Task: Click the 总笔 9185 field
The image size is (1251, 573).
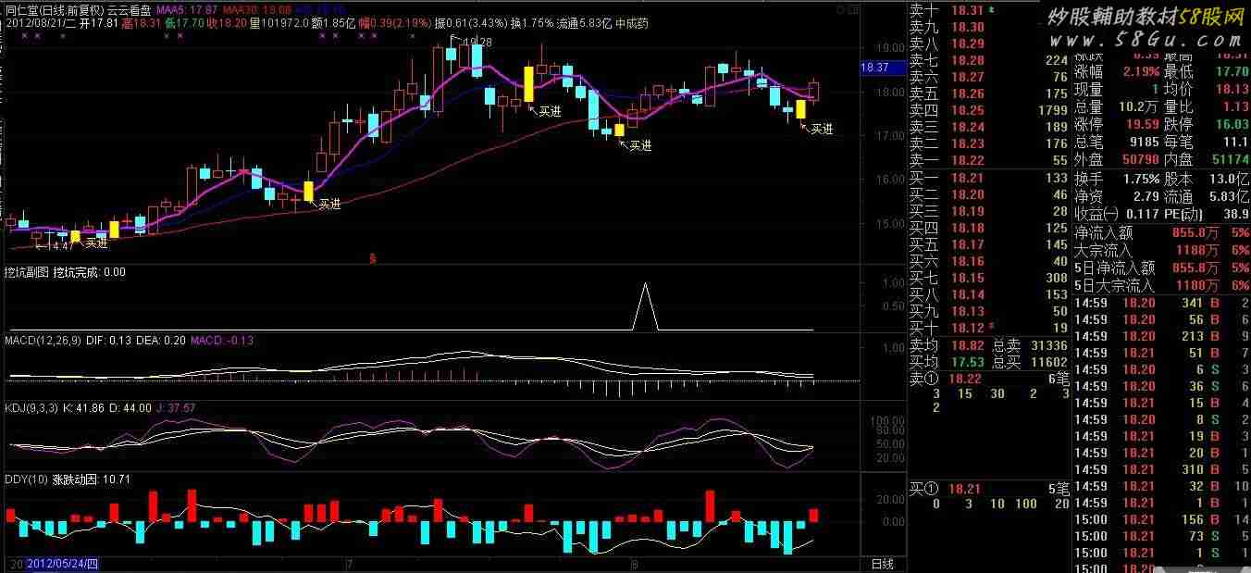Action: pos(1117,142)
